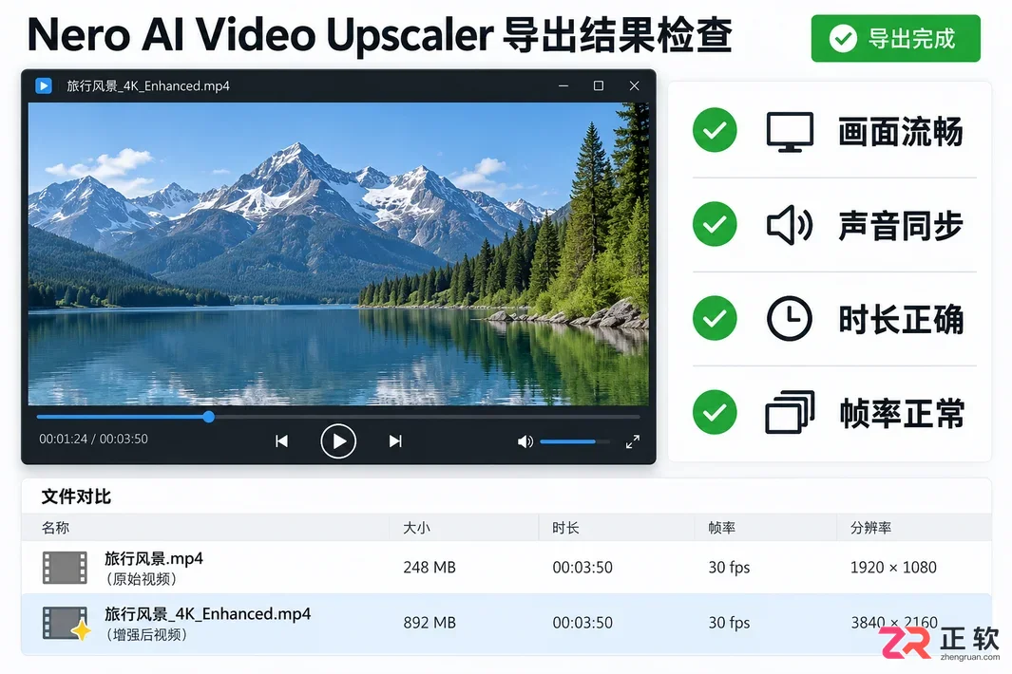Click the 00:03:50 duration of 旅行风景.mp4 original
Screen dimensions: 1012x674
pyautogui.click(x=582, y=568)
